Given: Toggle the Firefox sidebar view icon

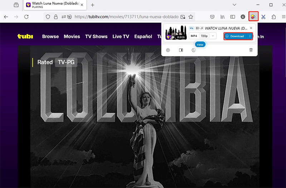Looking at the screenshot, I should coord(232,17).
